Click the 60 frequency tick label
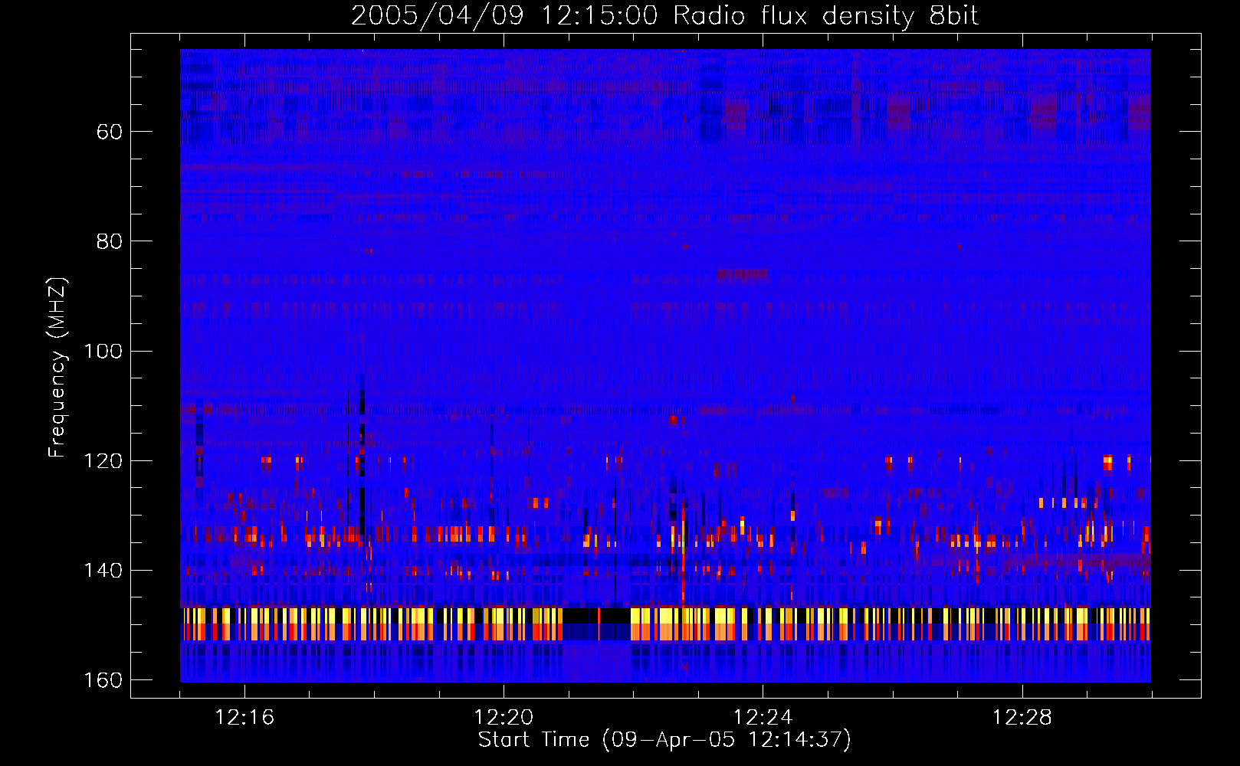Viewport: 1240px width, 766px height. pos(110,132)
